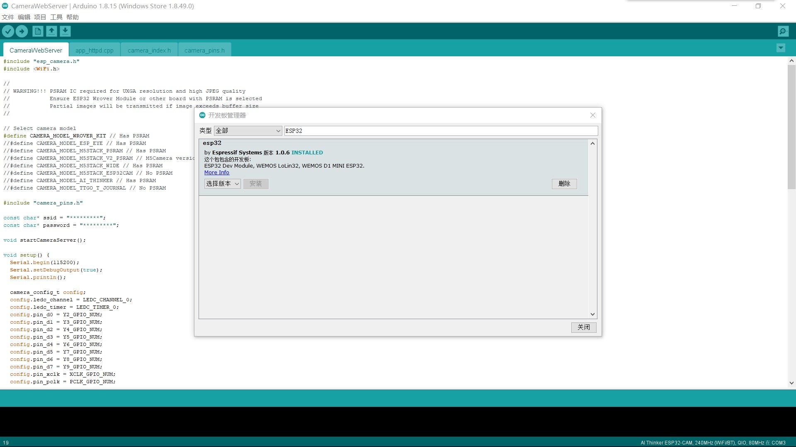Open the 选择版本 version selector dropdown
Screen dimensions: 796x447
pyautogui.click(x=222, y=184)
